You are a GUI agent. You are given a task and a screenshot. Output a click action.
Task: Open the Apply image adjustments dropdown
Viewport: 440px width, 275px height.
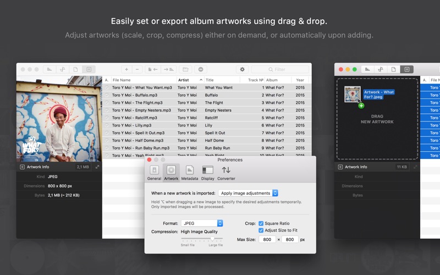pos(248,193)
